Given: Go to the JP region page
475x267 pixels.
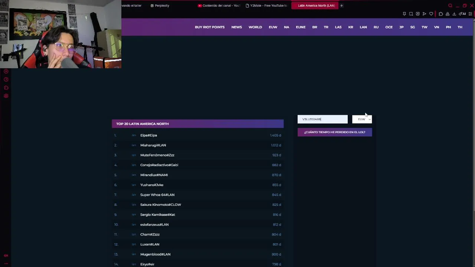Looking at the screenshot, I should click(402, 27).
